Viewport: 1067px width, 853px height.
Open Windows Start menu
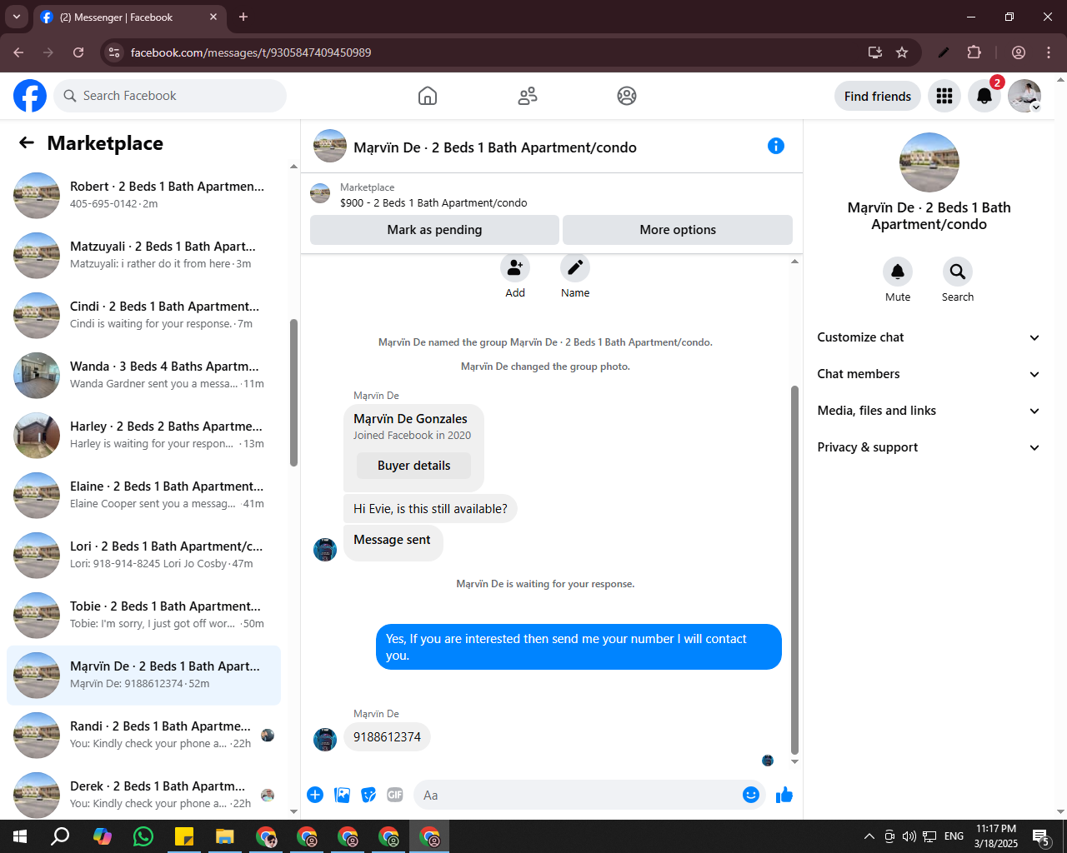20,836
